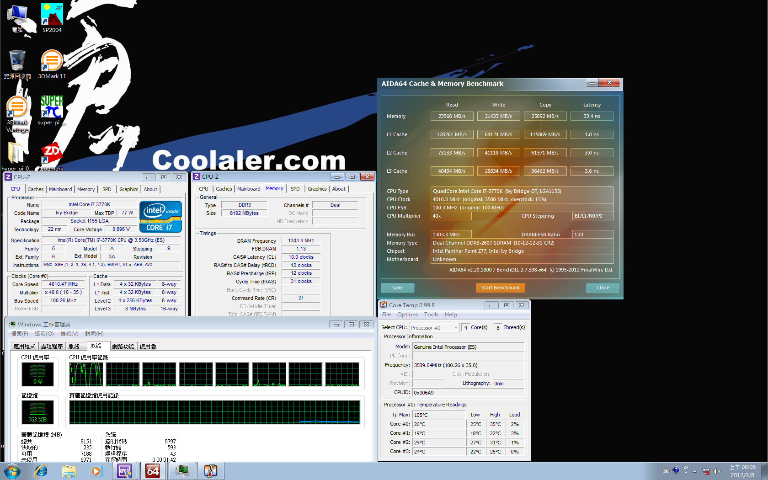Switch to 網路功能 tab in Task Manager
Image resolution: width=768 pixels, height=480 pixels.
(123, 346)
